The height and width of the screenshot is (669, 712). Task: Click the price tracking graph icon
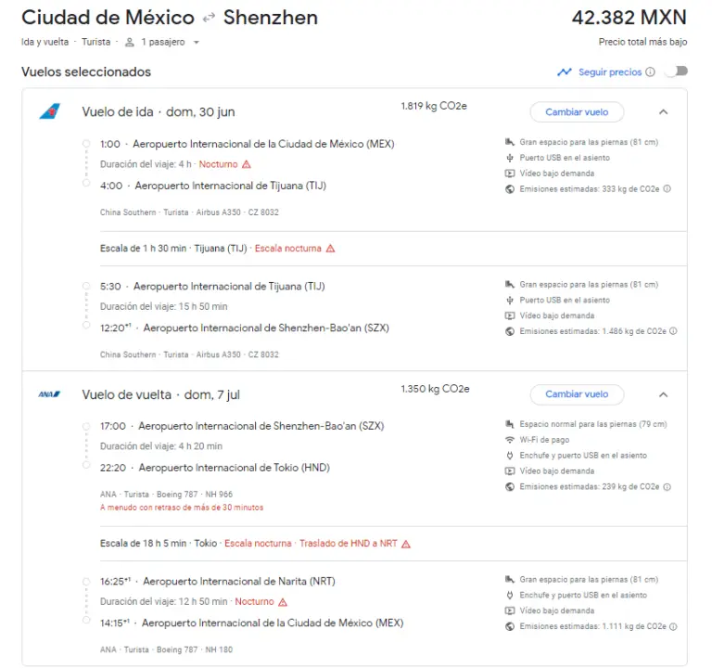[x=565, y=71]
